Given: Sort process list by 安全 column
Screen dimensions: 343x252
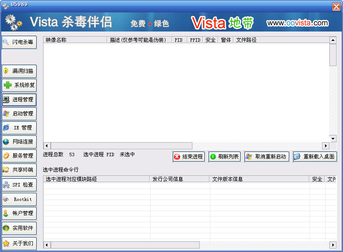Looking at the screenshot, I should tap(210, 40).
